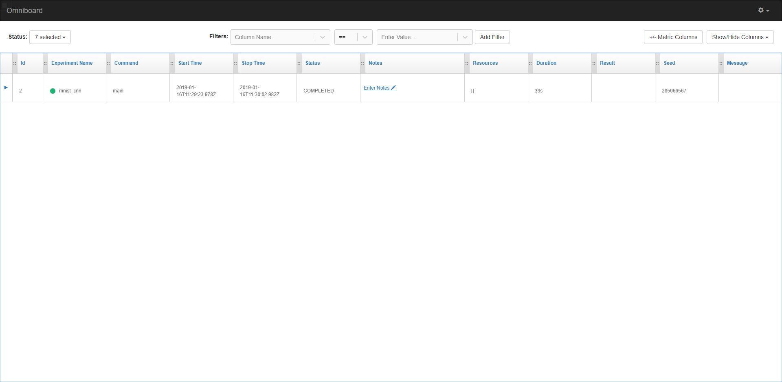Click the mnist_cnn experiment name cell

[70, 91]
